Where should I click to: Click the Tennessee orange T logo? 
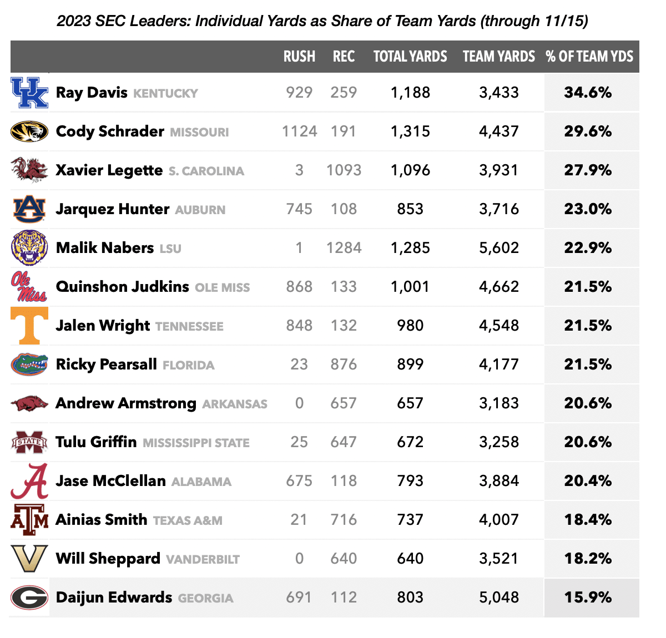tap(29, 326)
